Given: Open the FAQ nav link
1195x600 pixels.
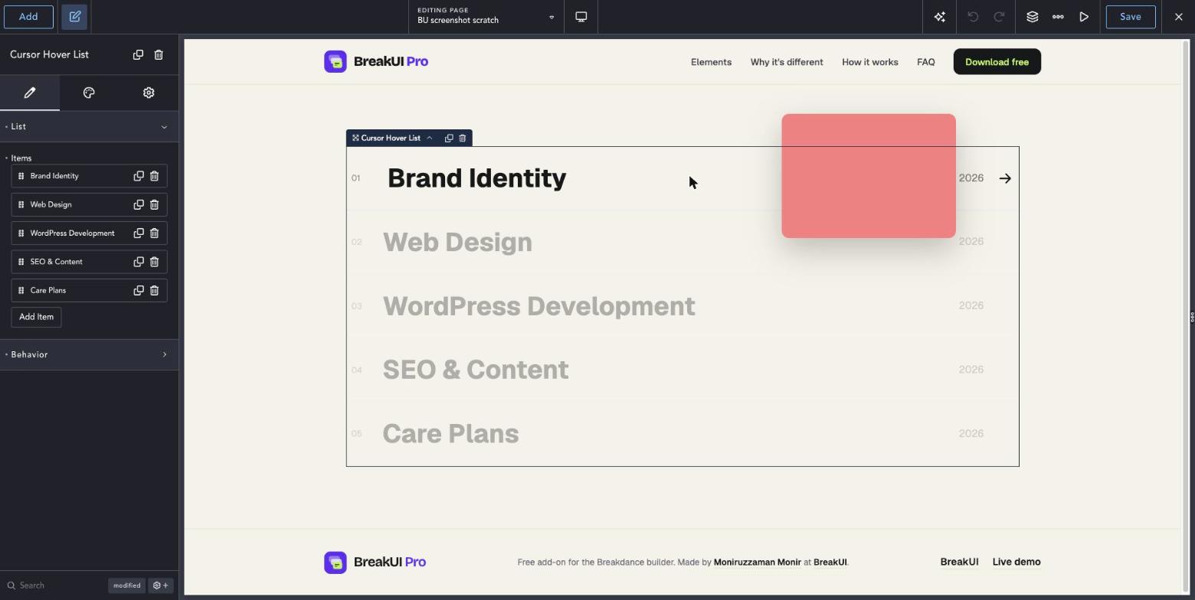Looking at the screenshot, I should point(925,62).
